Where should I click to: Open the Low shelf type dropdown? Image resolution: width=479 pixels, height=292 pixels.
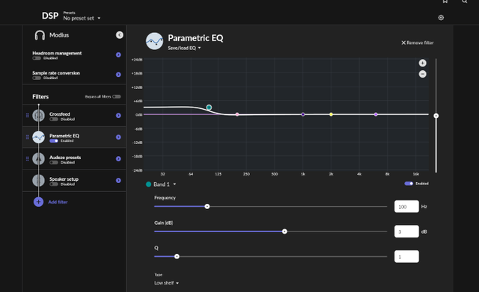[x=166, y=283]
